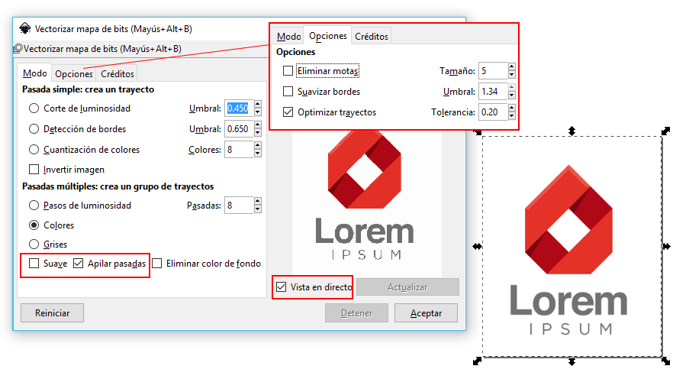Uncheck Apilar pasadas option
Image resolution: width=689 pixels, height=382 pixels.
pyautogui.click(x=79, y=264)
